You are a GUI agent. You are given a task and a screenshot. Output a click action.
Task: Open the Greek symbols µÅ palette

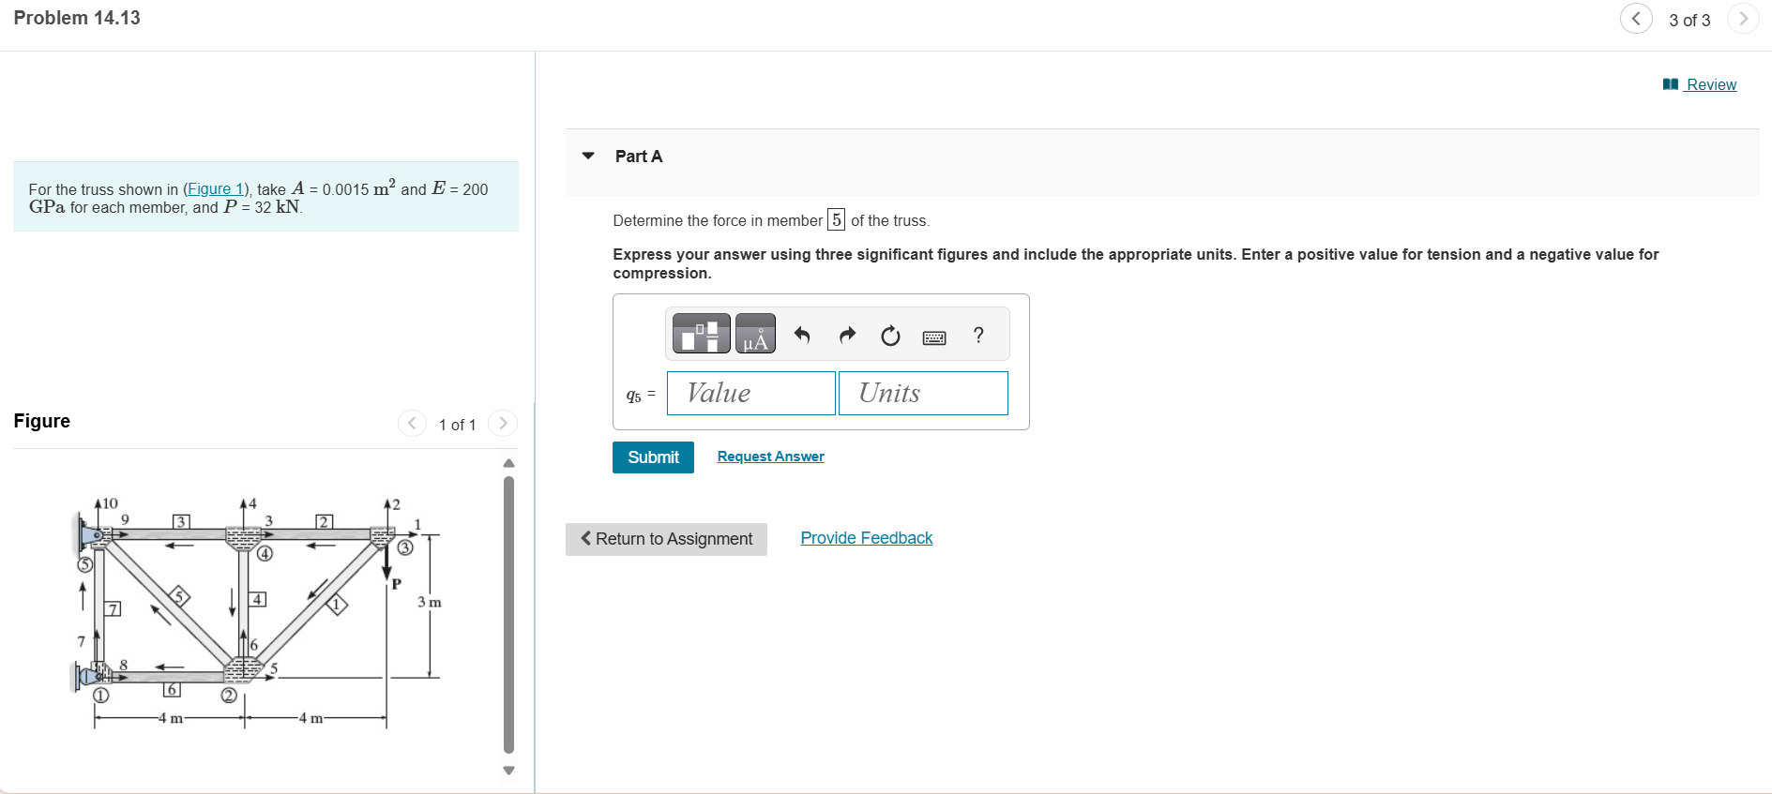pos(755,334)
